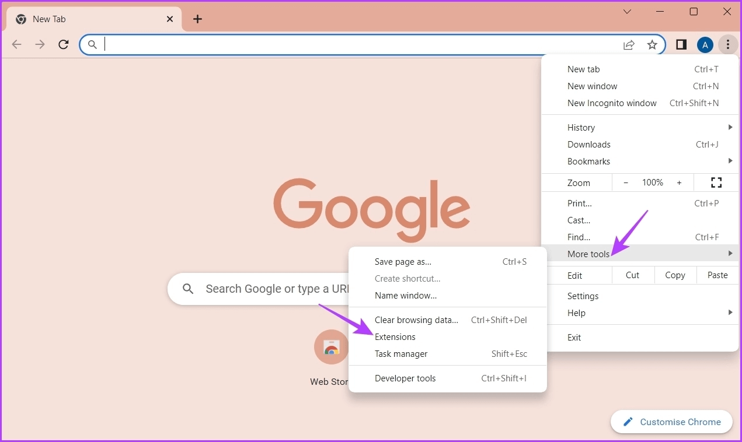Increase zoom with the plus button
This screenshot has width=742, height=442.
coord(679,183)
